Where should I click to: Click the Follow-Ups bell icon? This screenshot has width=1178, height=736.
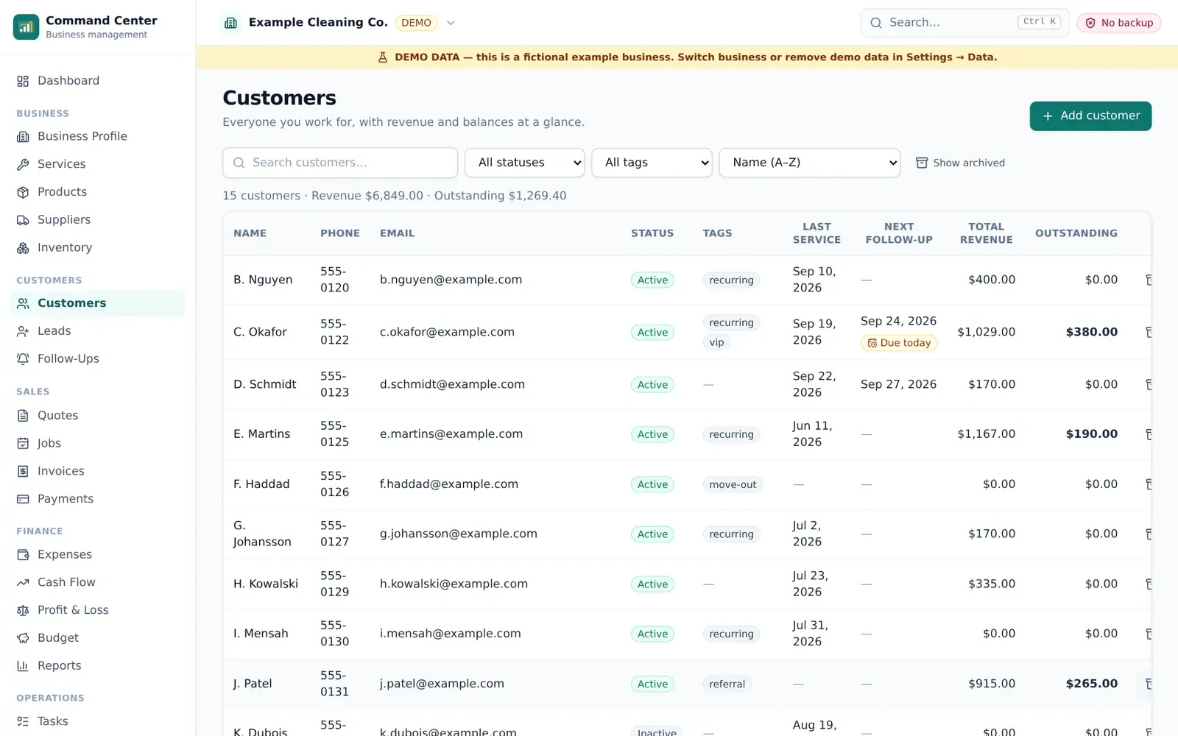[x=23, y=359]
